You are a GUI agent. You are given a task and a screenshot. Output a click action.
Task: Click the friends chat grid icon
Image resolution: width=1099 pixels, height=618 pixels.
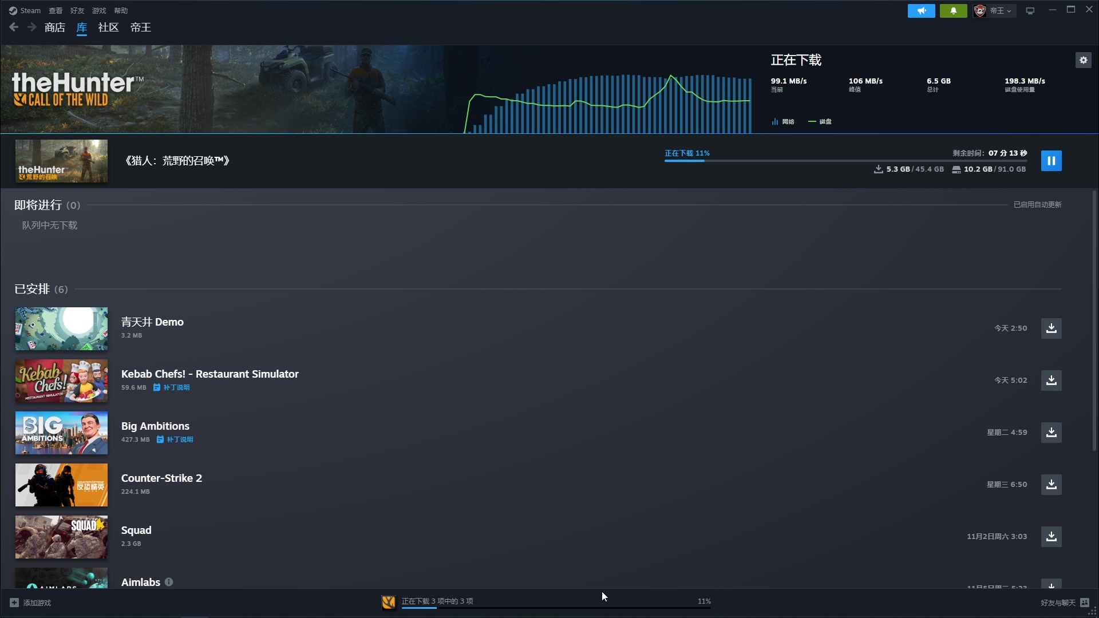pos(1085,603)
